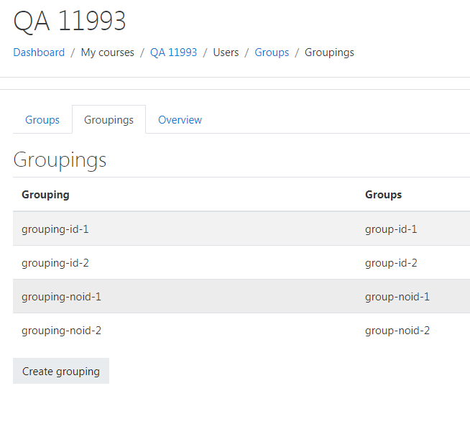Click the Groupings breadcrumb text
Viewport: 470px width, 447px height.
coord(329,52)
